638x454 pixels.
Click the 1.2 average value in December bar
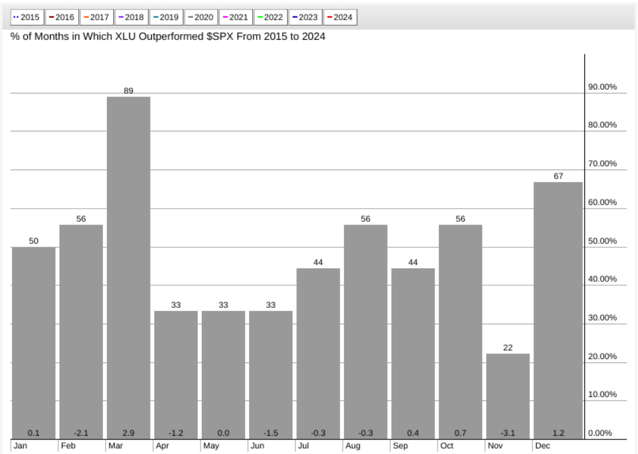(x=558, y=433)
